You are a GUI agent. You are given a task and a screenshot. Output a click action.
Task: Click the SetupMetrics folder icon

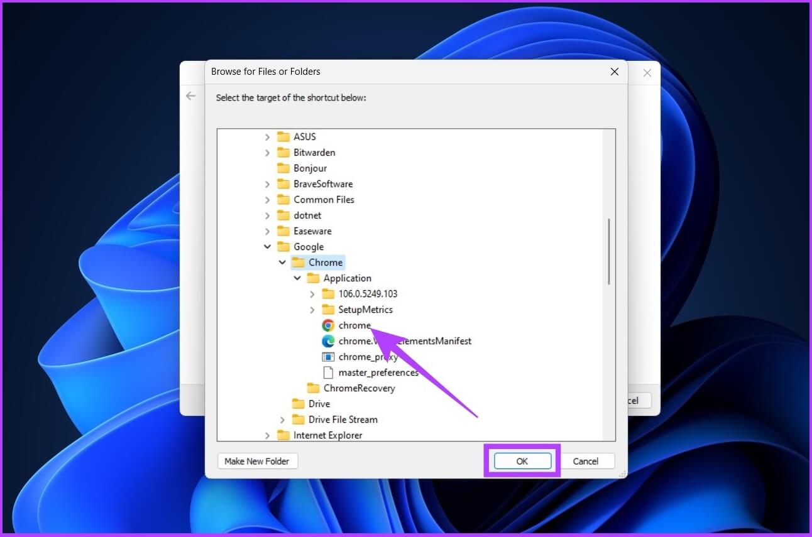coord(328,309)
